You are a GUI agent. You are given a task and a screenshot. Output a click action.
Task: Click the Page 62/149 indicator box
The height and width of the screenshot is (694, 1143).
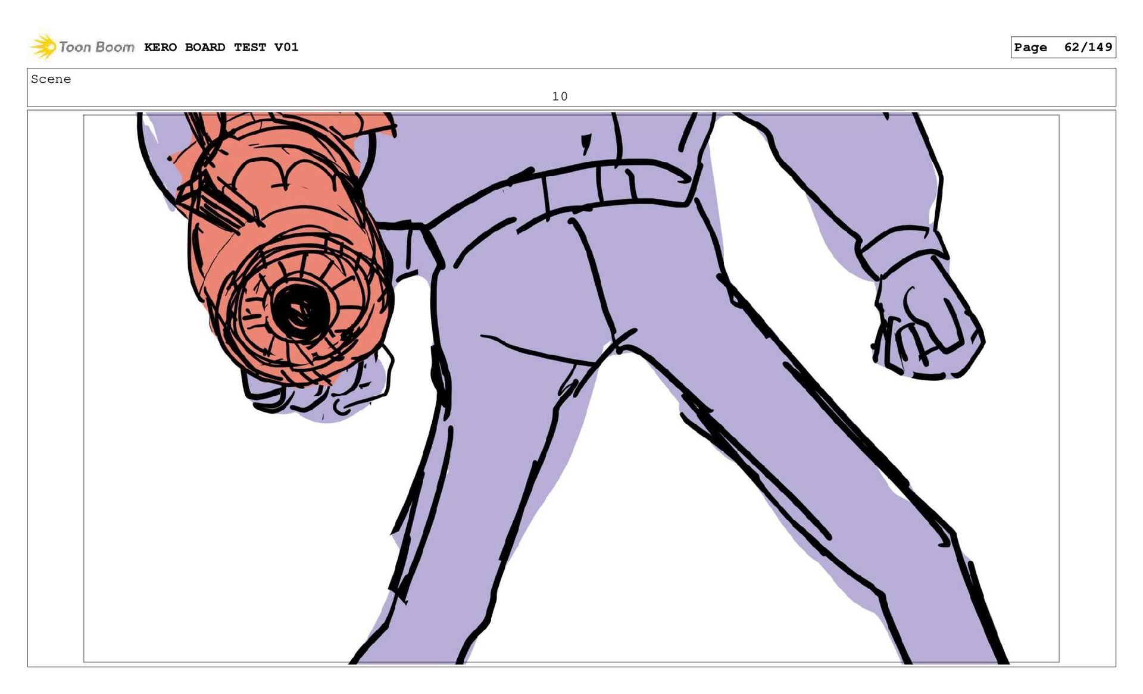(x=1063, y=47)
